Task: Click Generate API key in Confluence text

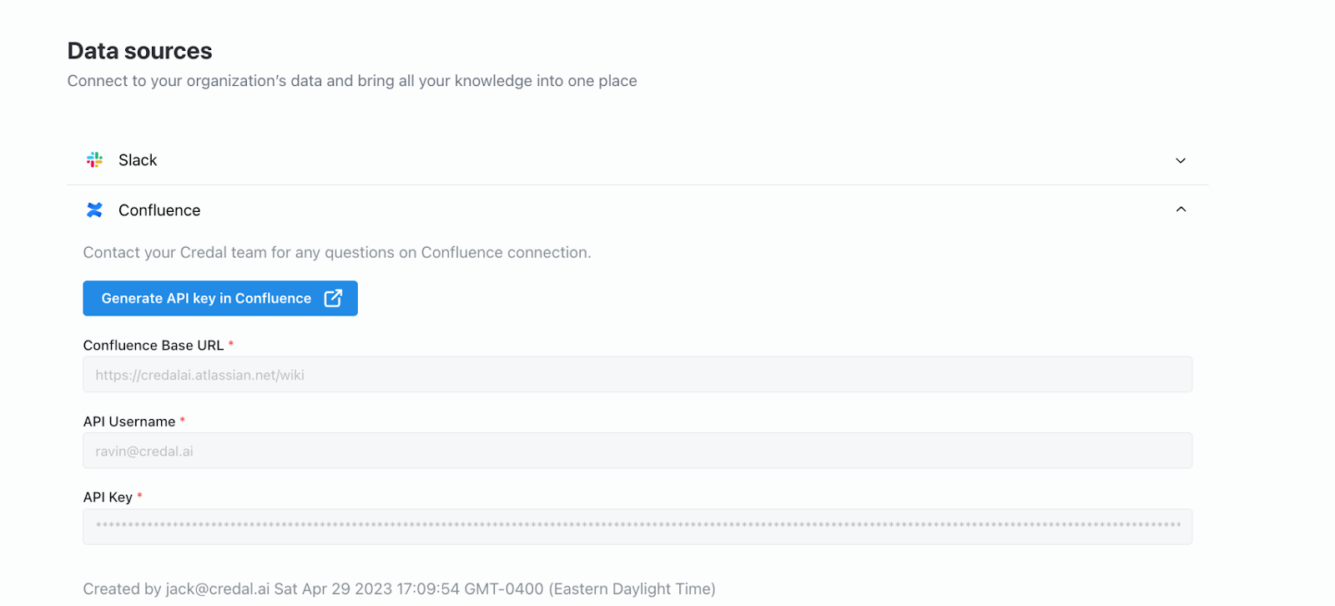Action: [x=206, y=298]
